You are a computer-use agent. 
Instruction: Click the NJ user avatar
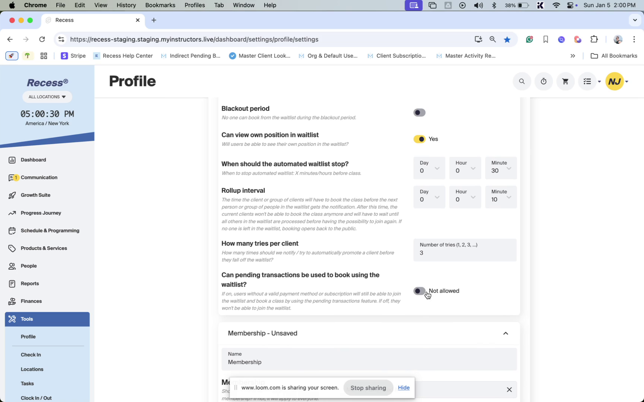615,82
